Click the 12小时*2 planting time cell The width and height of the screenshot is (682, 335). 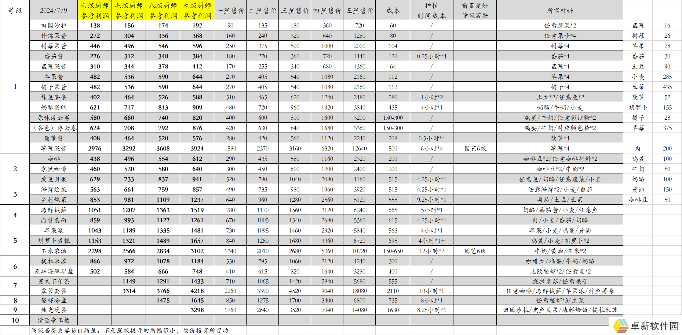[x=431, y=251]
